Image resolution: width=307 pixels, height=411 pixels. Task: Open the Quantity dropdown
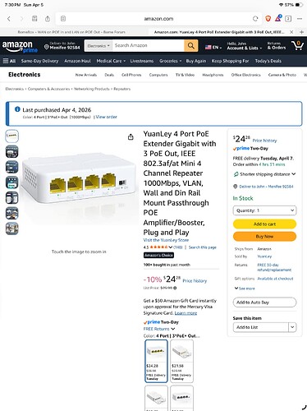tap(264, 210)
